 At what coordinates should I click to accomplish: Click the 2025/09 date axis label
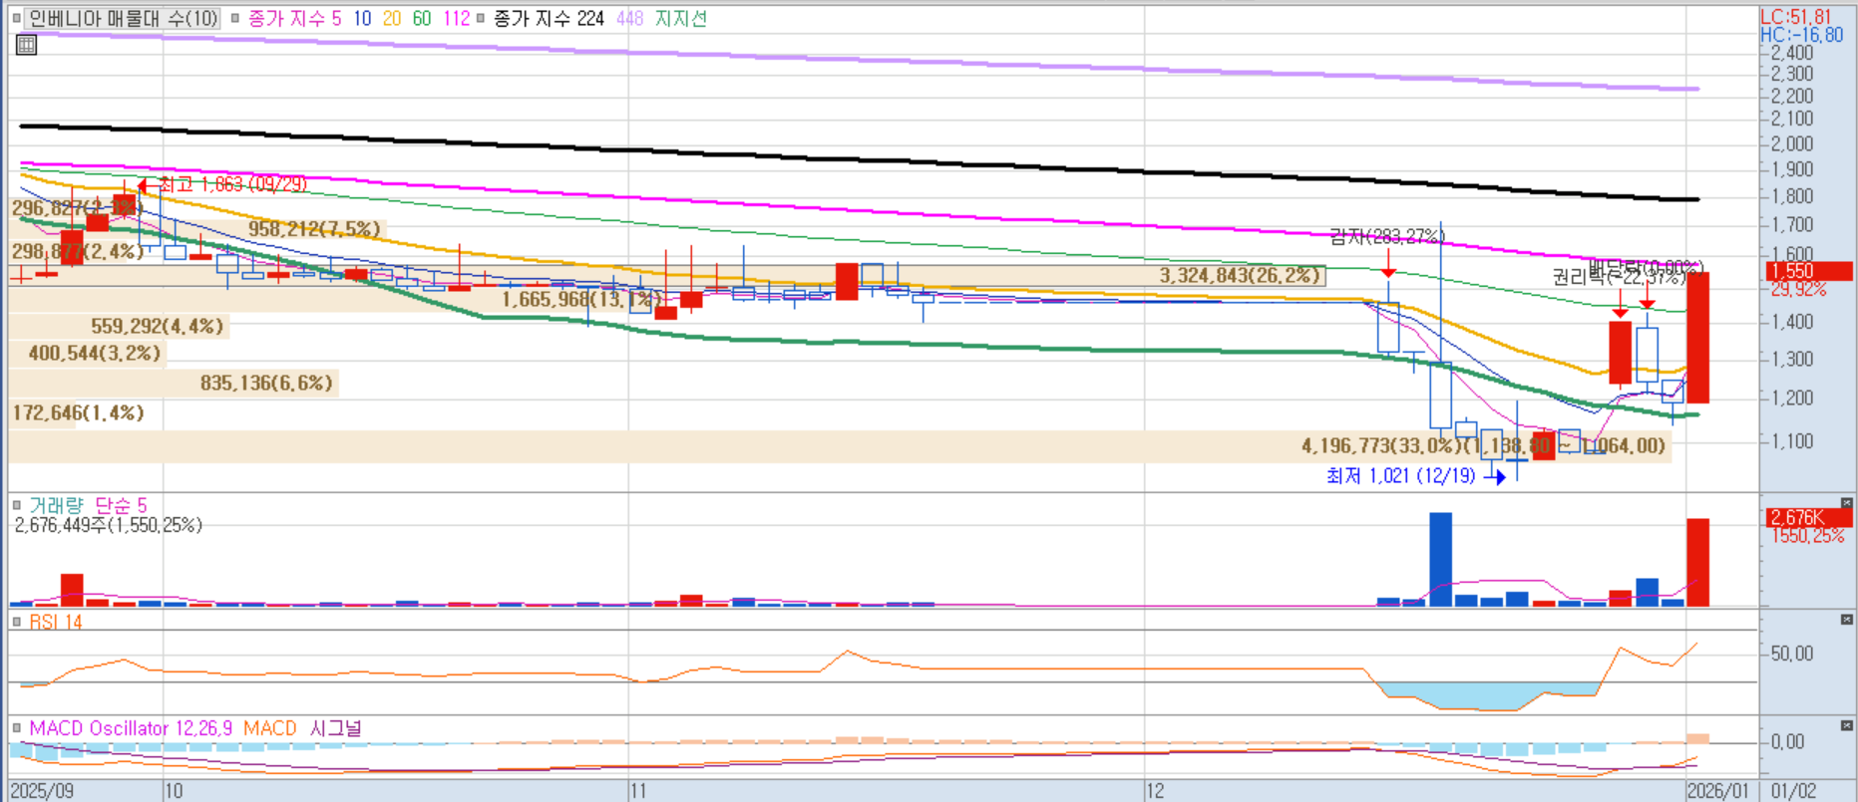click(x=42, y=791)
